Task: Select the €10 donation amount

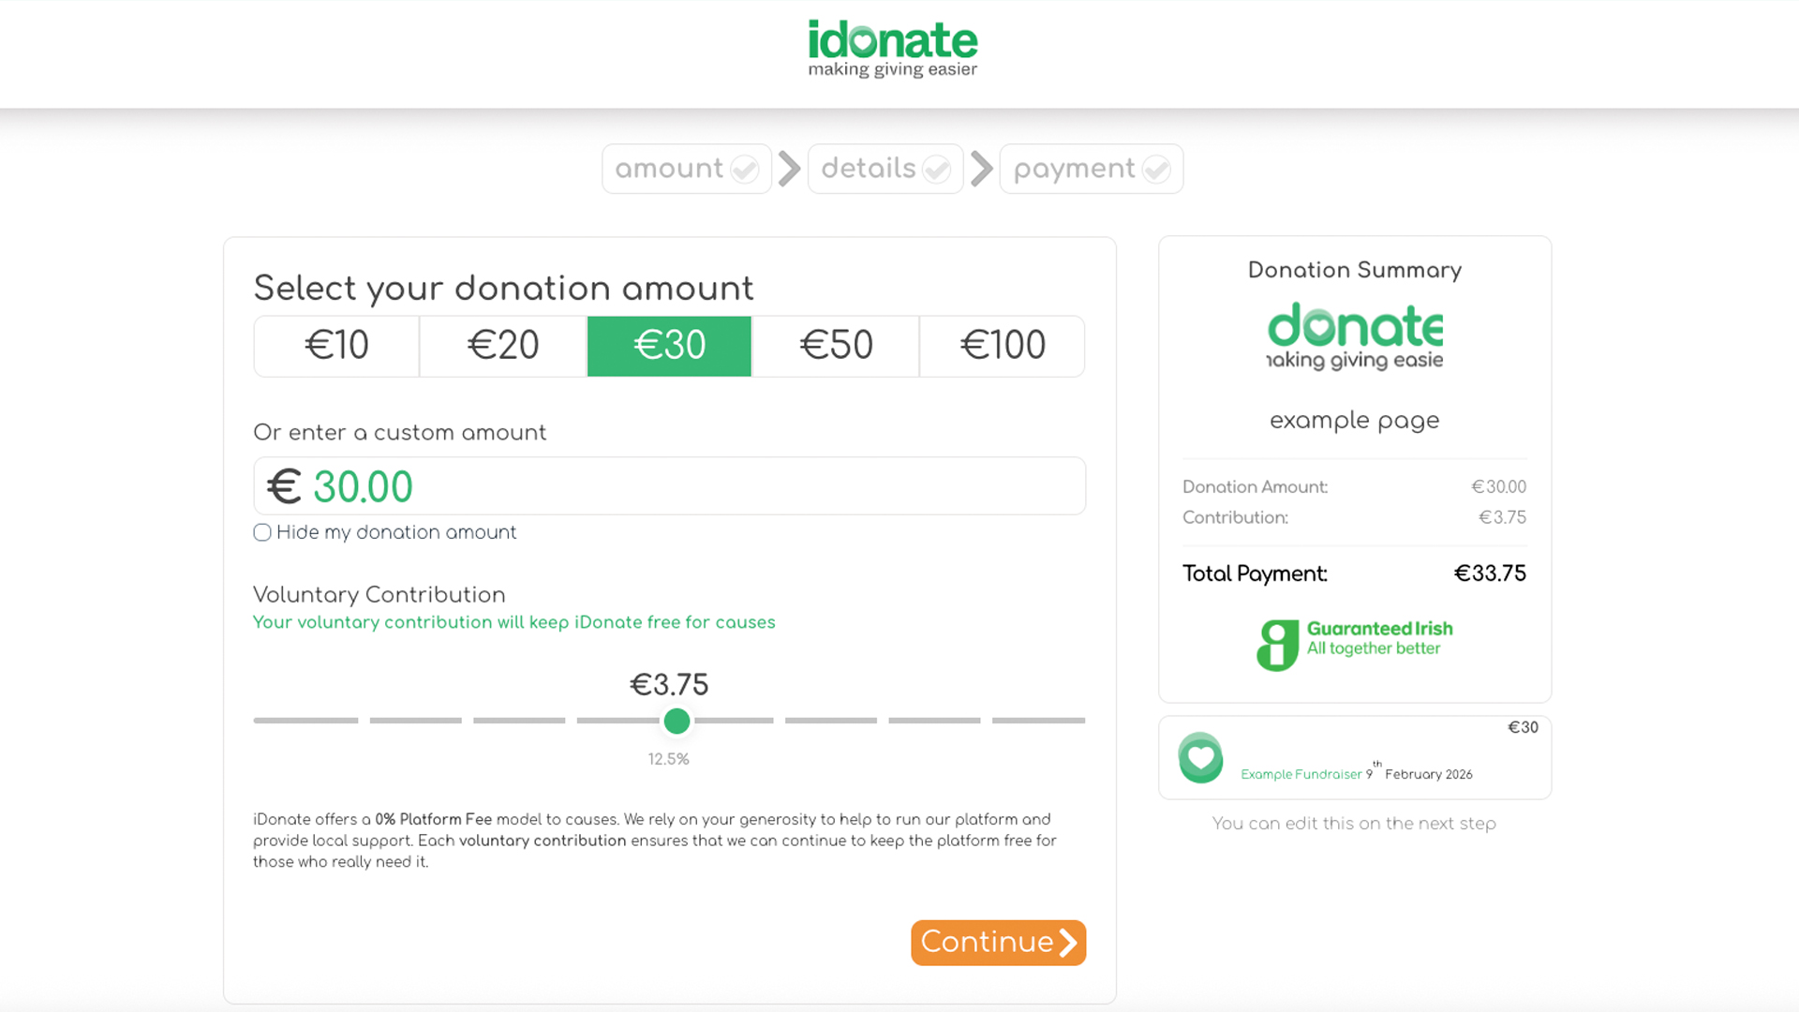Action: pos(336,346)
